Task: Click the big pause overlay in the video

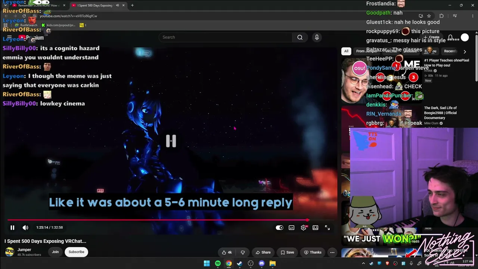Action: click(x=171, y=141)
